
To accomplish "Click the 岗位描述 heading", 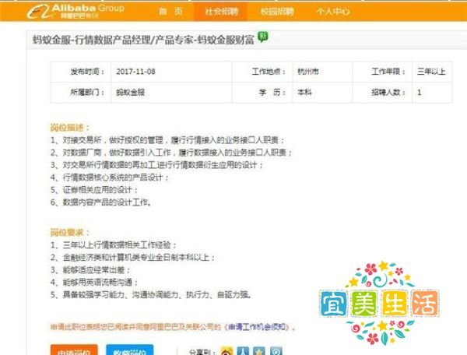I will click(x=70, y=128).
